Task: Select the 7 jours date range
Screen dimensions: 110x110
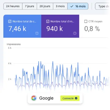Action: pos(30,6)
